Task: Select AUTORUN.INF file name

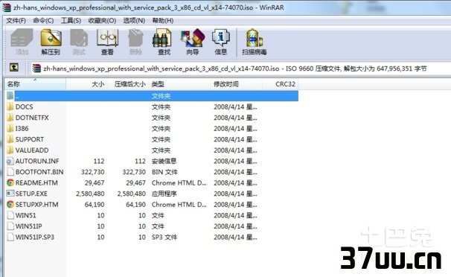Action: [37, 161]
